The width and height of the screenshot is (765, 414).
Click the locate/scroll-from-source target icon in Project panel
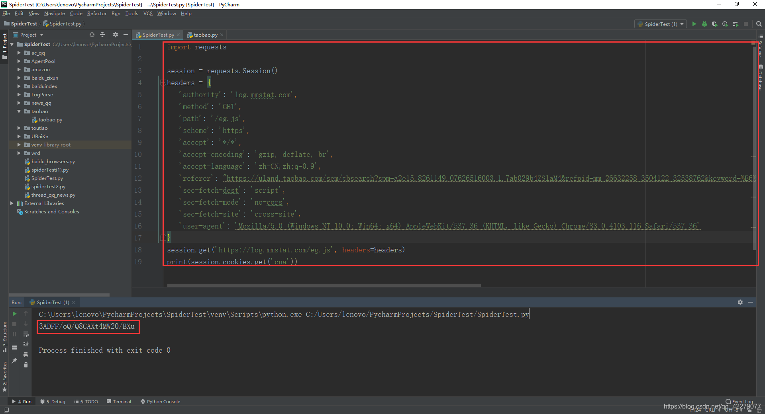pyautogui.click(x=92, y=35)
